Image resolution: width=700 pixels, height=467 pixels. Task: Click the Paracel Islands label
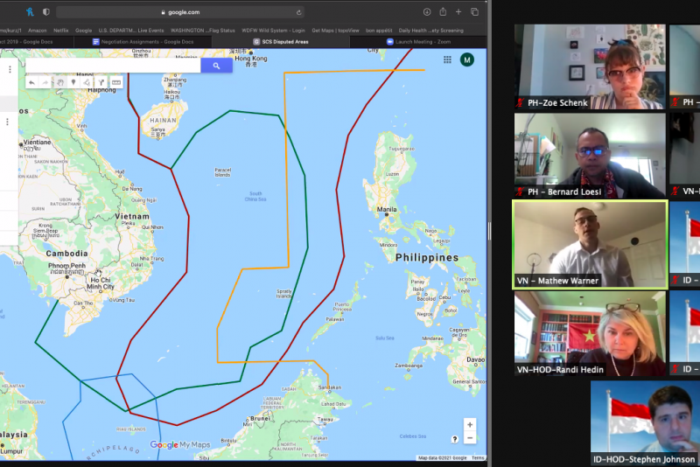pyautogui.click(x=223, y=172)
